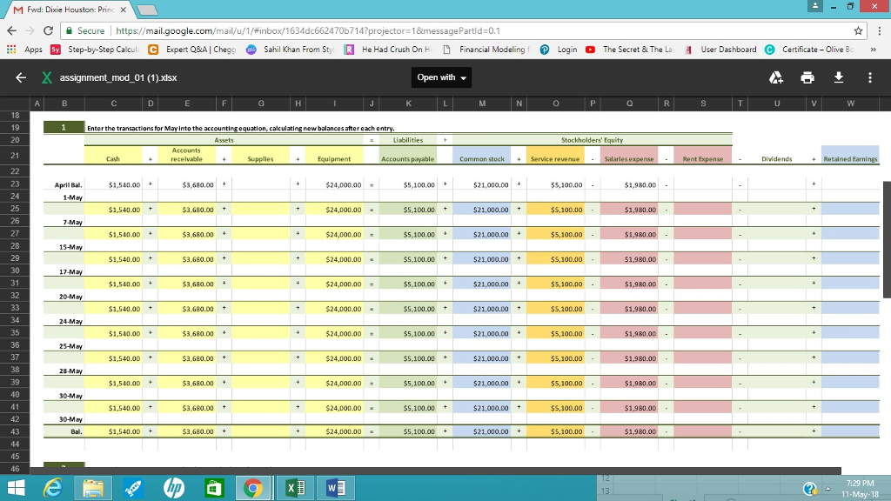Add file to Google Drive

pyautogui.click(x=775, y=77)
